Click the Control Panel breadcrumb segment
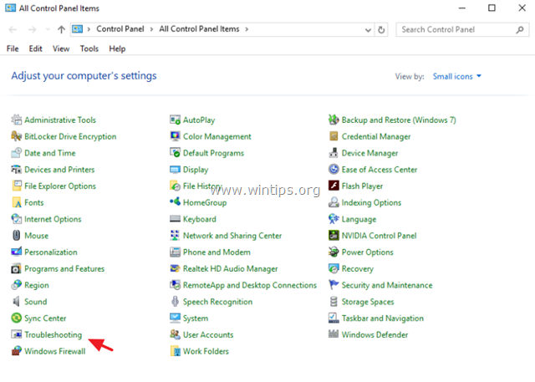The image size is (535, 382). pos(120,29)
